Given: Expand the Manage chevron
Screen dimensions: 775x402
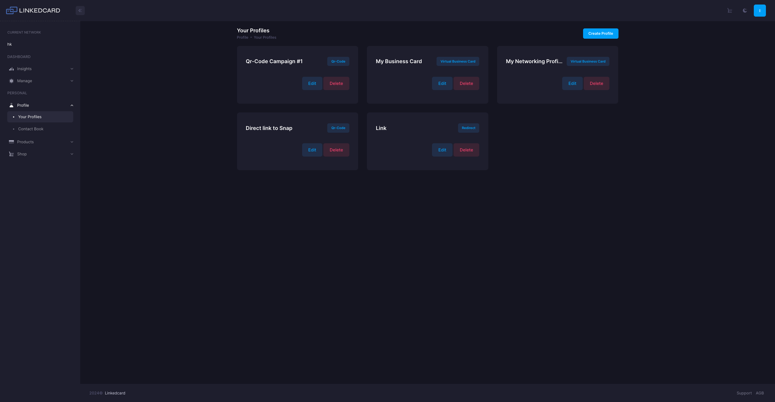Looking at the screenshot, I should point(72,81).
